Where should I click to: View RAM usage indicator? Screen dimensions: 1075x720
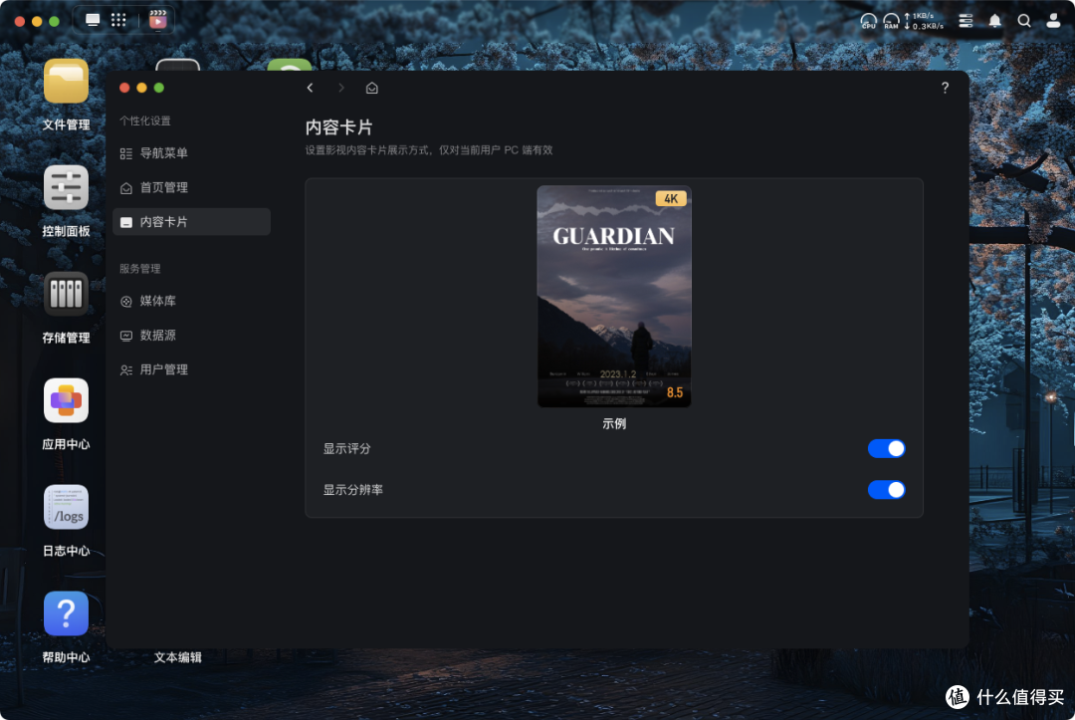(891, 21)
